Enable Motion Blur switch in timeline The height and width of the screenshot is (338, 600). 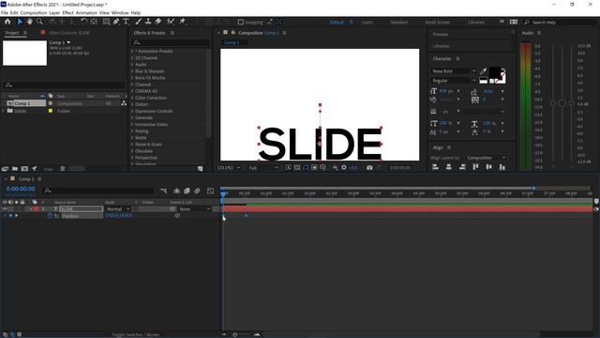coord(197,191)
